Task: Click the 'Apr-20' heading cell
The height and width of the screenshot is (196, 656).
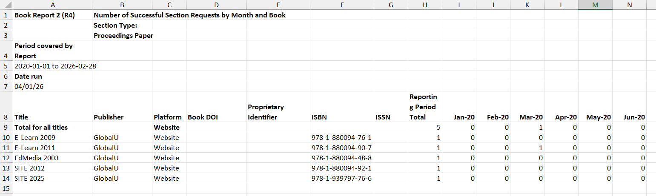Action: coord(561,107)
